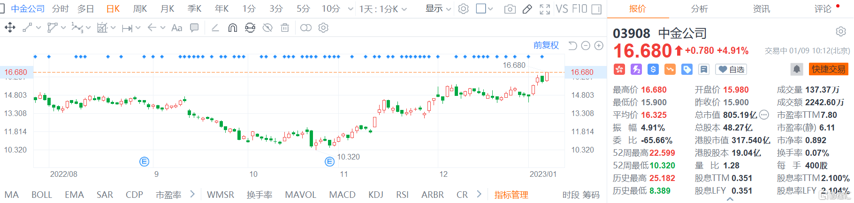The width and height of the screenshot is (854, 203).
Task: Click the Hong Kong market flag icon
Action: [x=619, y=70]
